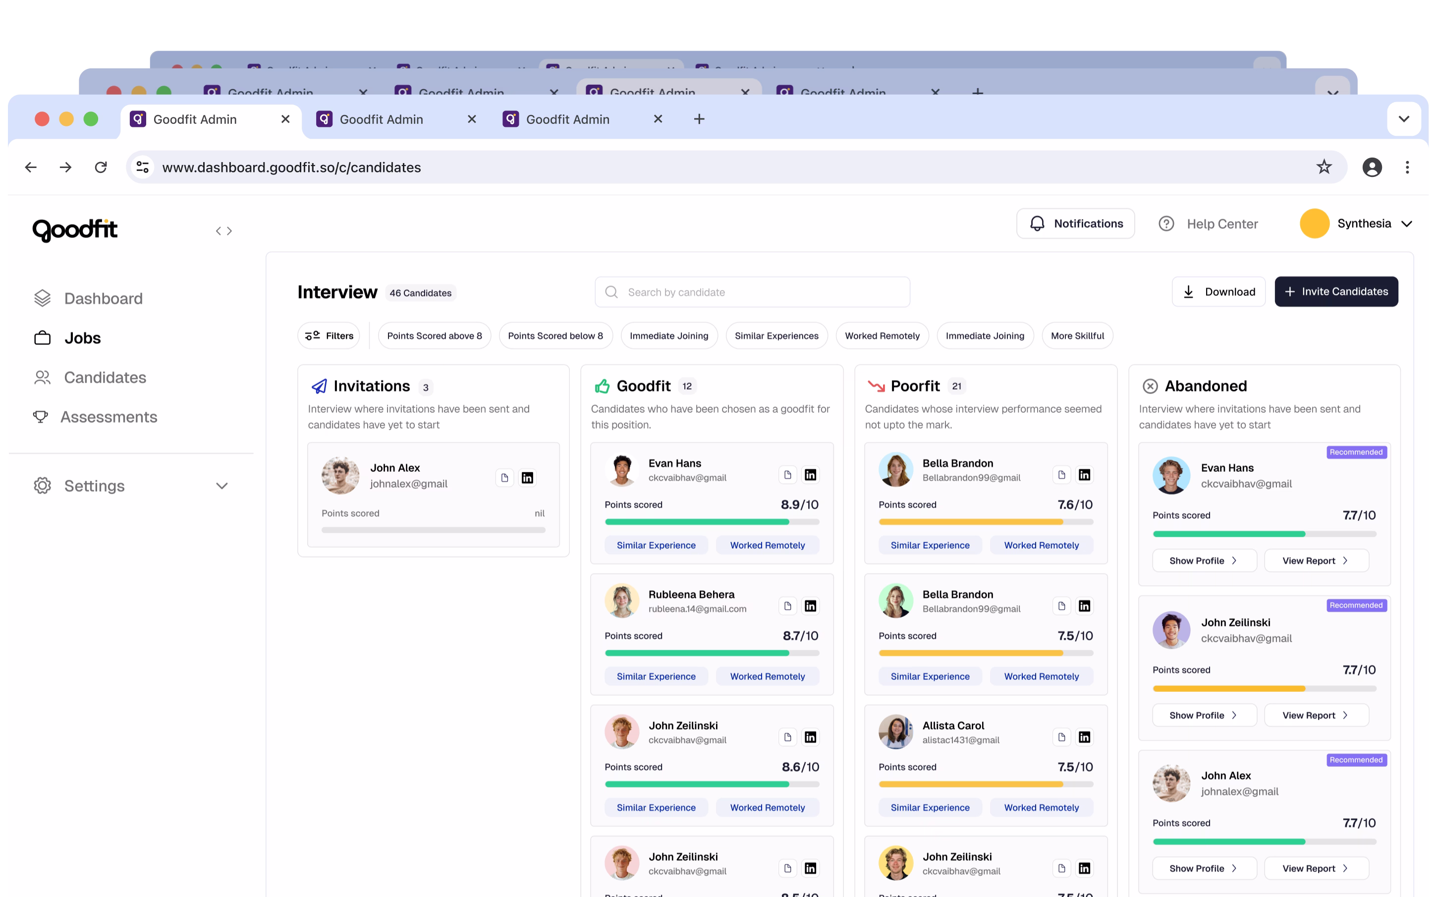Open resume document icon for John Alex invitation card
Screen dimensions: 1437x897
[x=504, y=478]
